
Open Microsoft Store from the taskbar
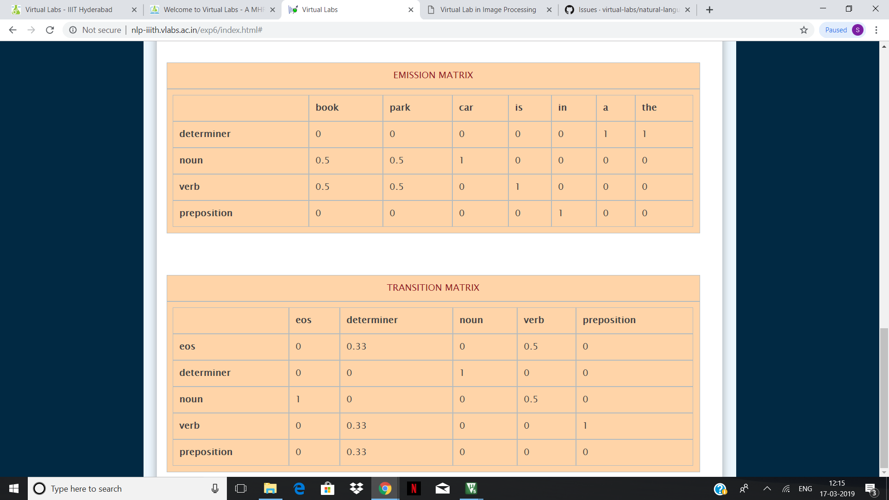[x=327, y=488]
